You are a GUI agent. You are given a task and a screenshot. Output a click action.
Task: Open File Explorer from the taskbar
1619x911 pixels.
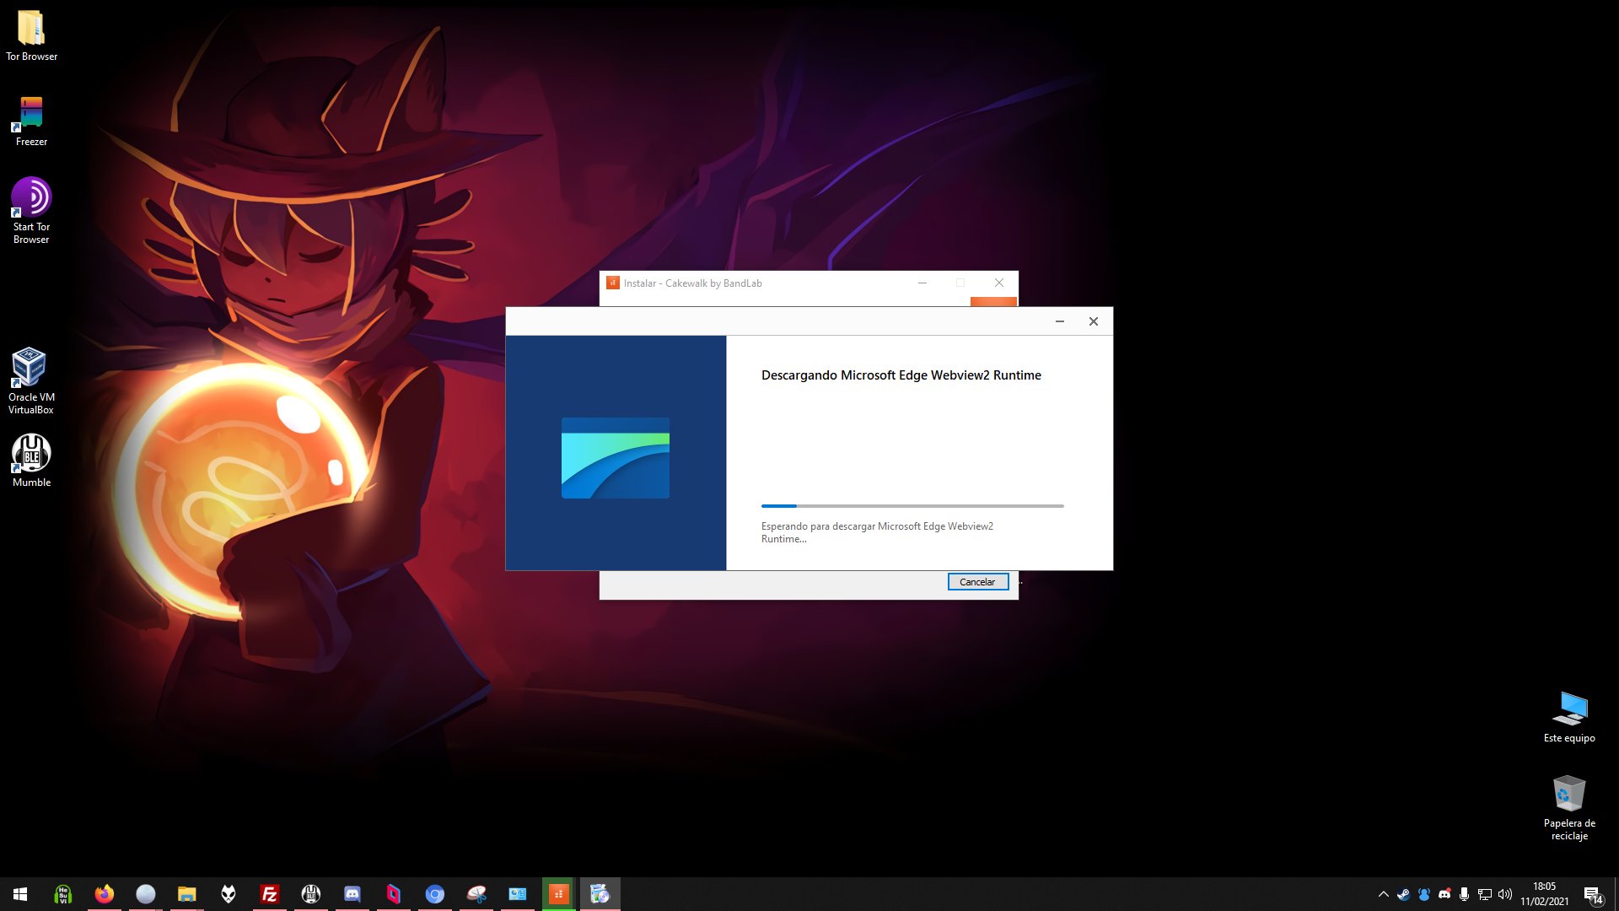[186, 894]
